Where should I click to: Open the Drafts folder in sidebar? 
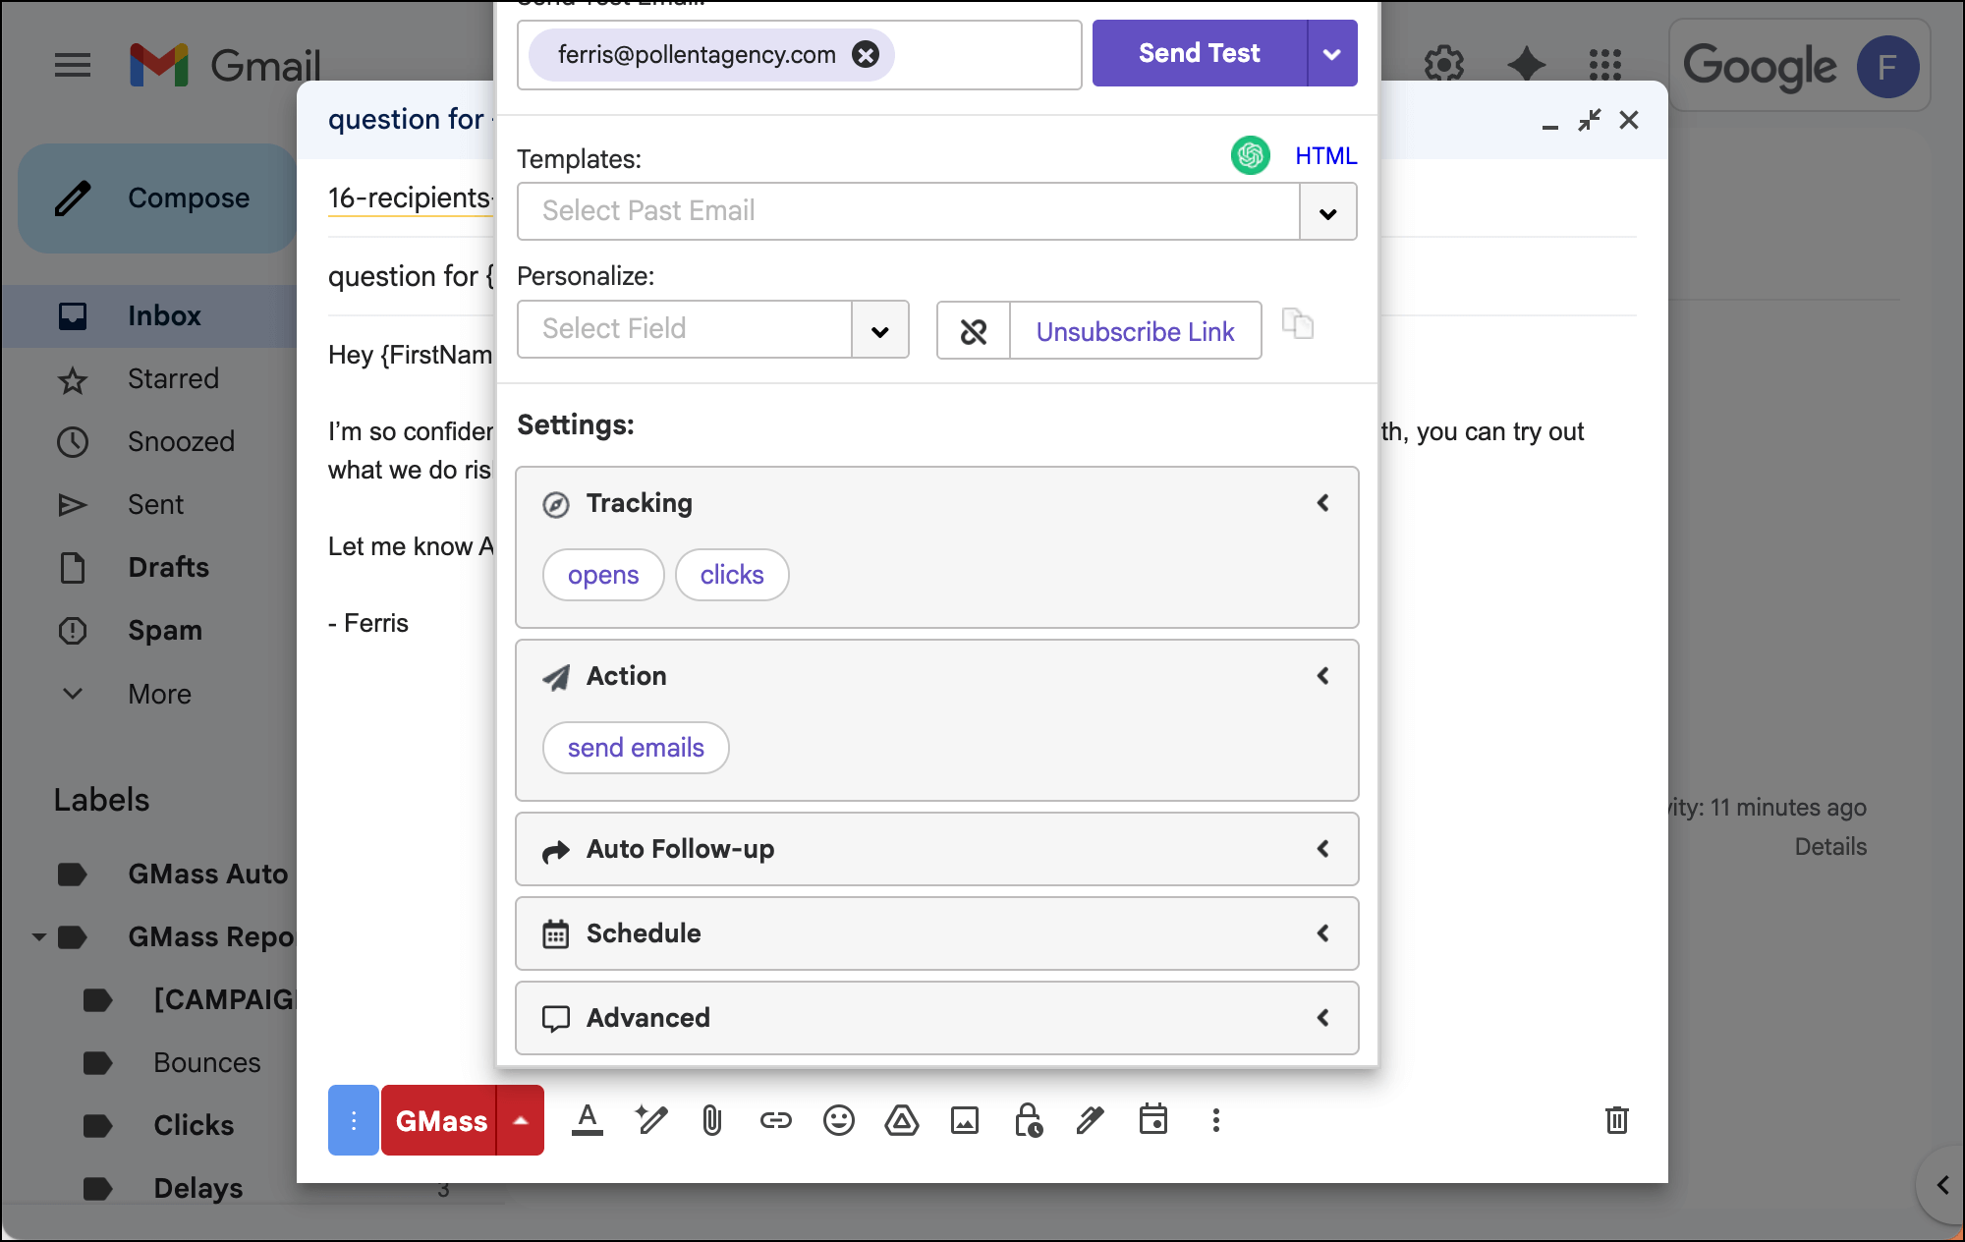[x=168, y=567]
